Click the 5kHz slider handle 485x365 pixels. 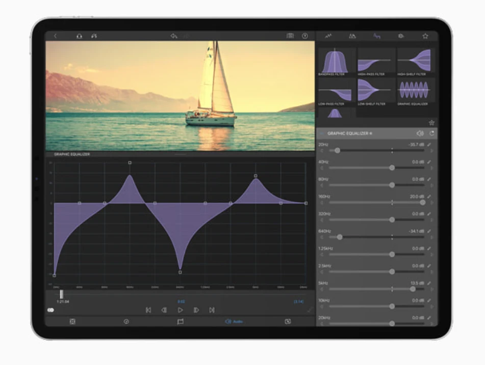tap(412, 289)
